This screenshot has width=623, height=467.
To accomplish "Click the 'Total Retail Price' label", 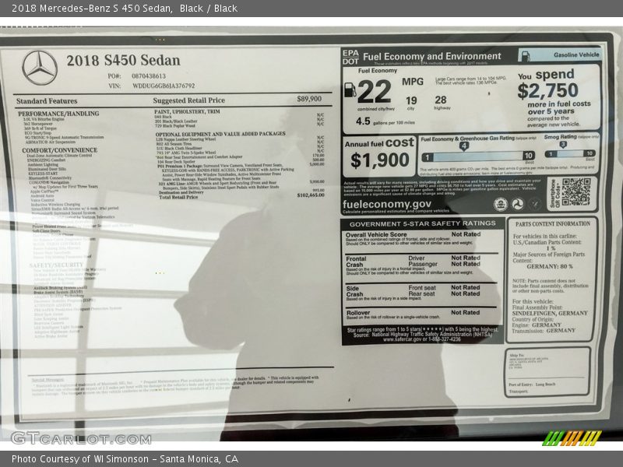I will click(178, 197).
